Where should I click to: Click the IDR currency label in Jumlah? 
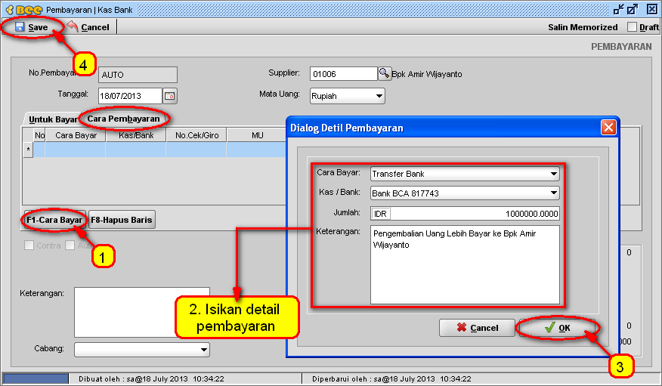click(380, 214)
